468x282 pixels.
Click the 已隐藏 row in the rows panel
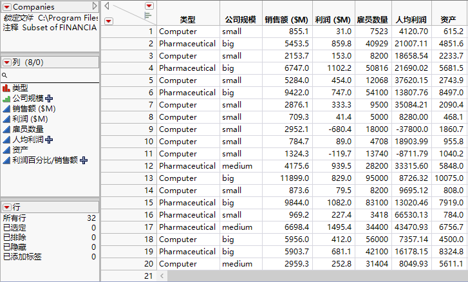50,247
